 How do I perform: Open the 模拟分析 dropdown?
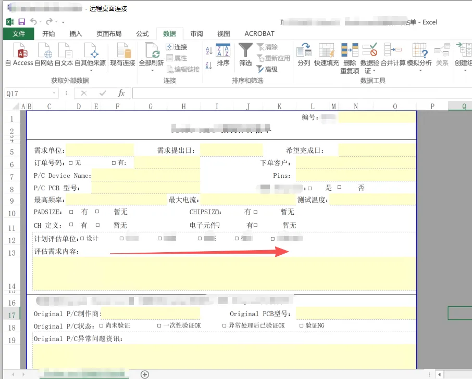coord(420,71)
